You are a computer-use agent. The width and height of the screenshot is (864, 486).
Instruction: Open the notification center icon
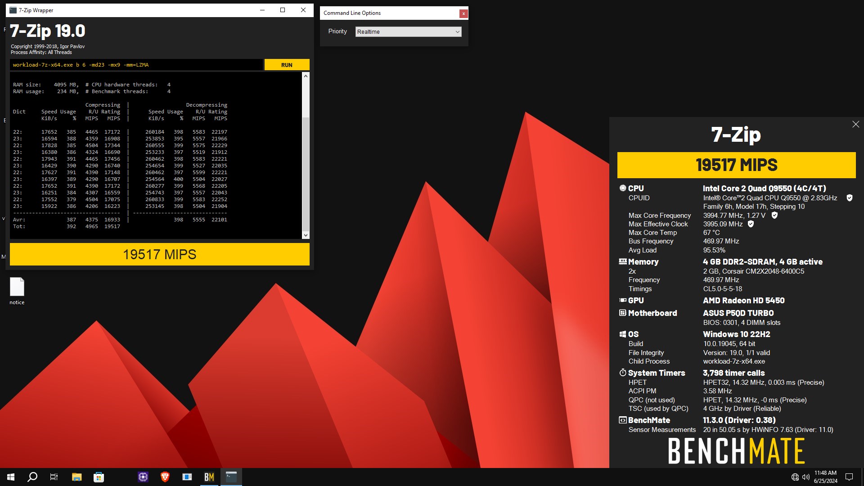pos(849,477)
